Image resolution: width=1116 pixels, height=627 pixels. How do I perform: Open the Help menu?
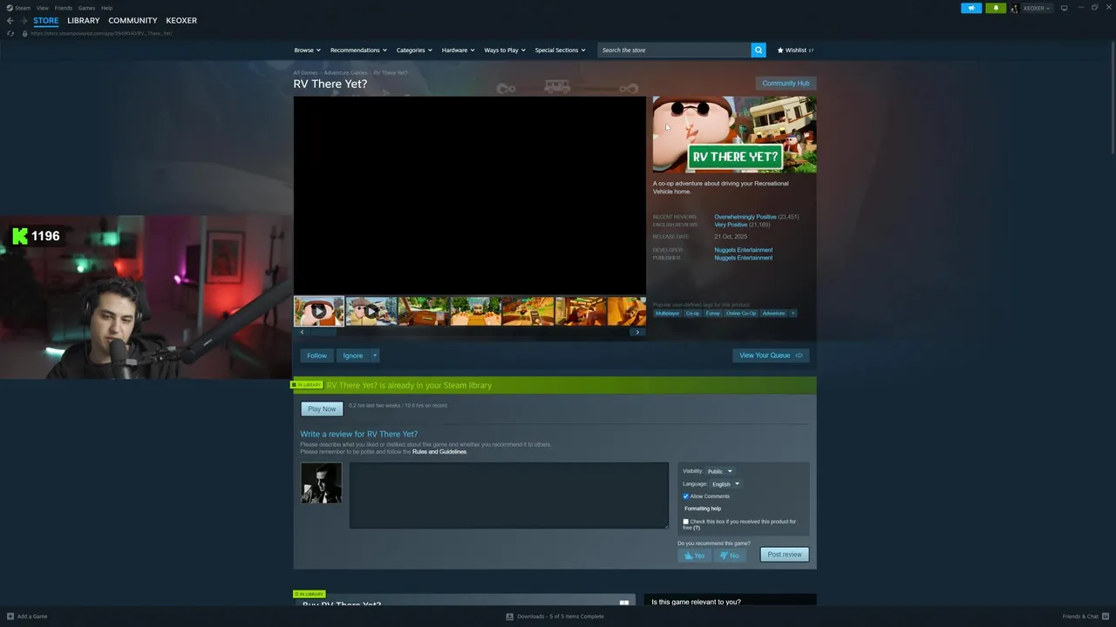tap(106, 8)
